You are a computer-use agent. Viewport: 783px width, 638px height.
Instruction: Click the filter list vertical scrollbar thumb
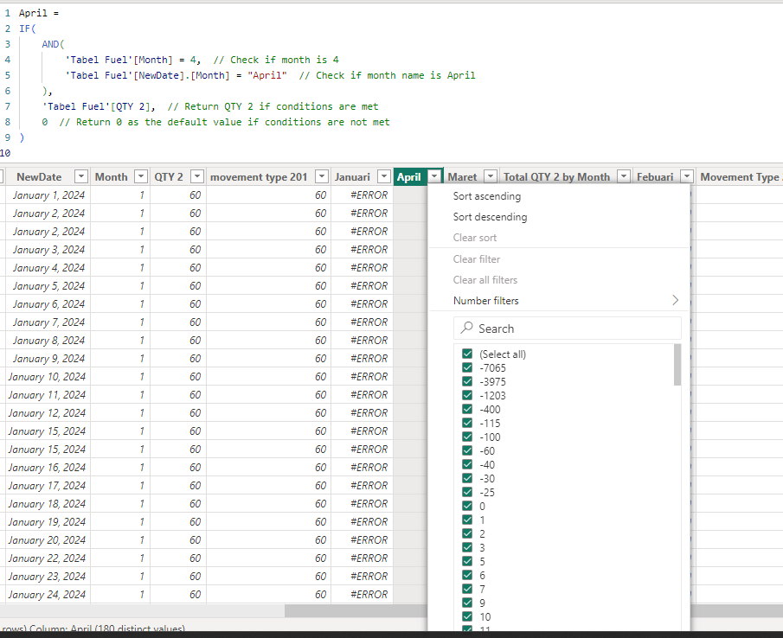tap(677, 365)
